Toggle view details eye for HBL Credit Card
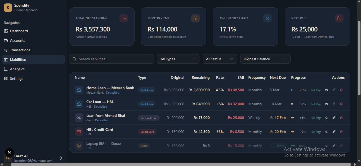361x166 pixels. (x=326, y=131)
